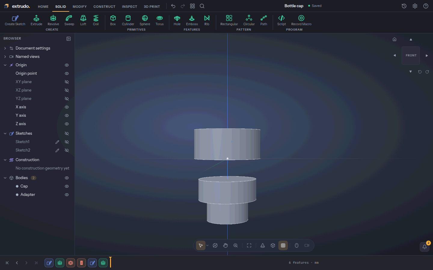Click the Fit to screen icon
Viewport: 433px width, 270px height.
[249, 245]
